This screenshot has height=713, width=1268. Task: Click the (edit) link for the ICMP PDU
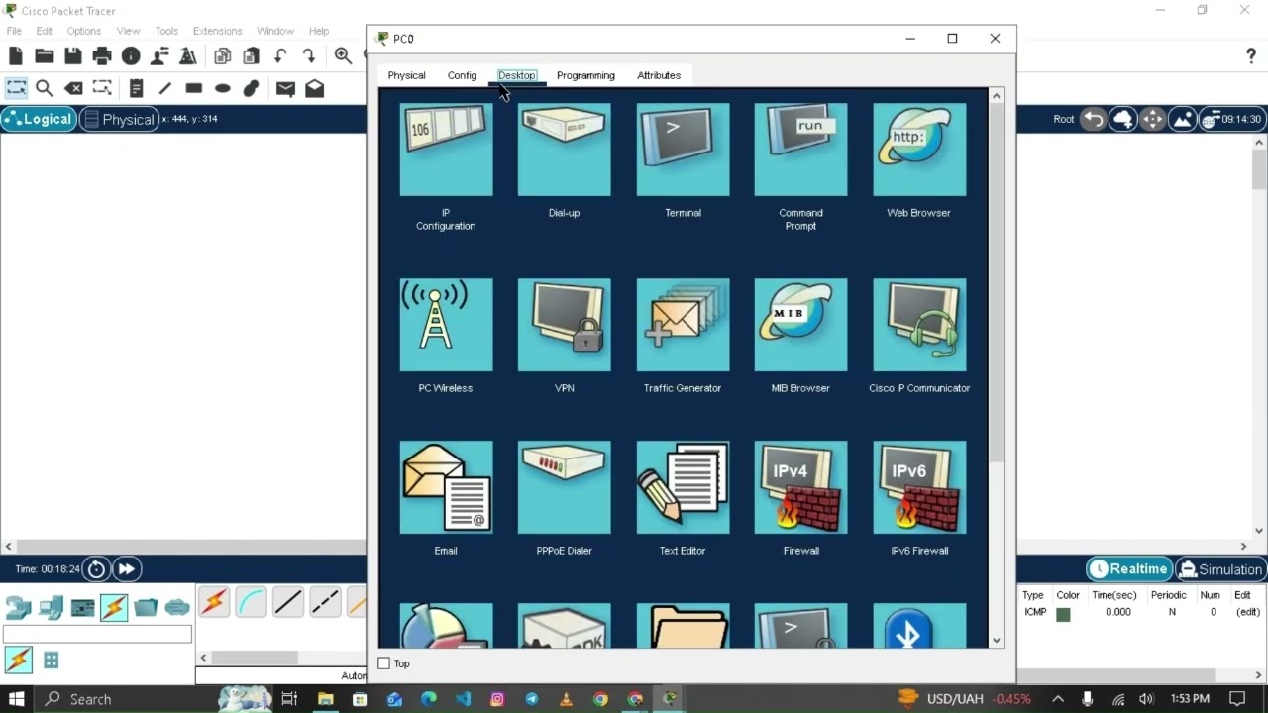point(1247,612)
